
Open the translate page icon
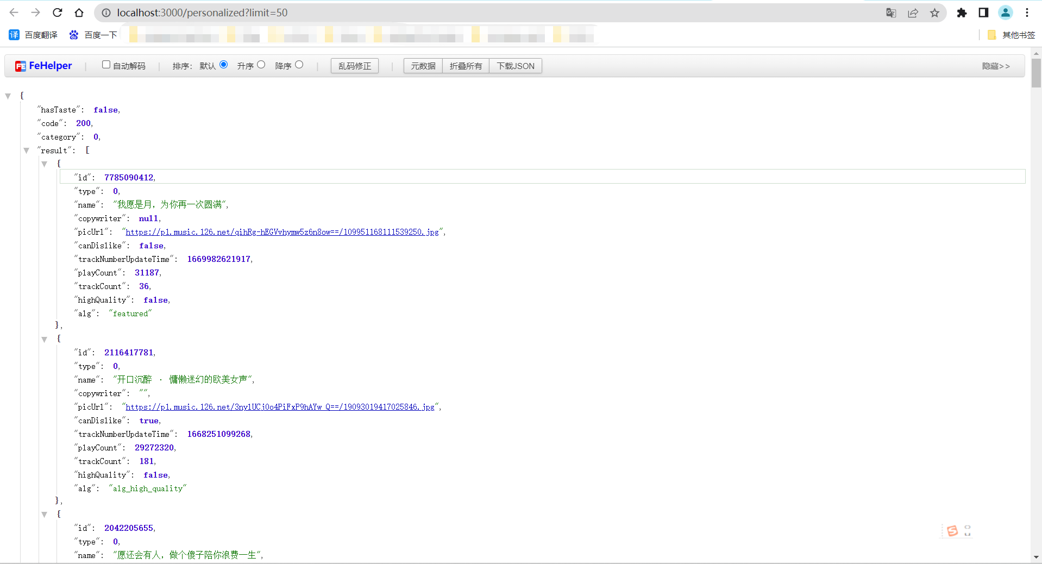pyautogui.click(x=891, y=12)
